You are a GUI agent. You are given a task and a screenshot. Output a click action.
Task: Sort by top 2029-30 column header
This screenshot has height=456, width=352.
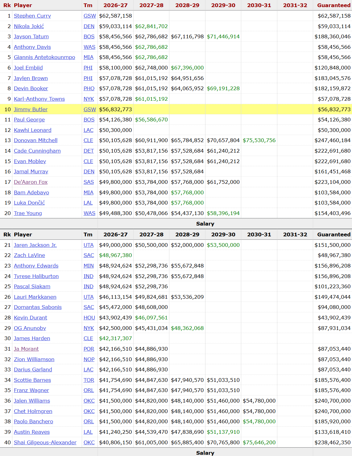pyautogui.click(x=223, y=5)
